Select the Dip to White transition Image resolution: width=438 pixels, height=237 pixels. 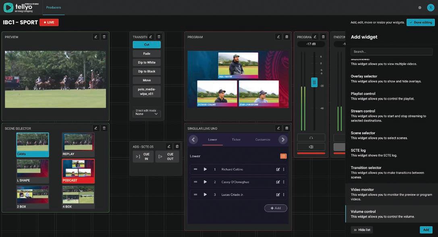147,62
